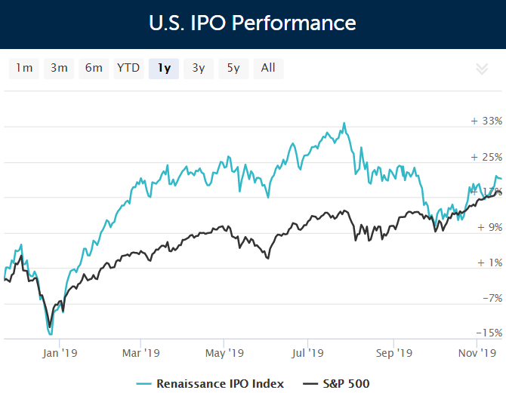View the 5y performance range
Image resolution: width=506 pixels, height=393 pixels.
(233, 68)
